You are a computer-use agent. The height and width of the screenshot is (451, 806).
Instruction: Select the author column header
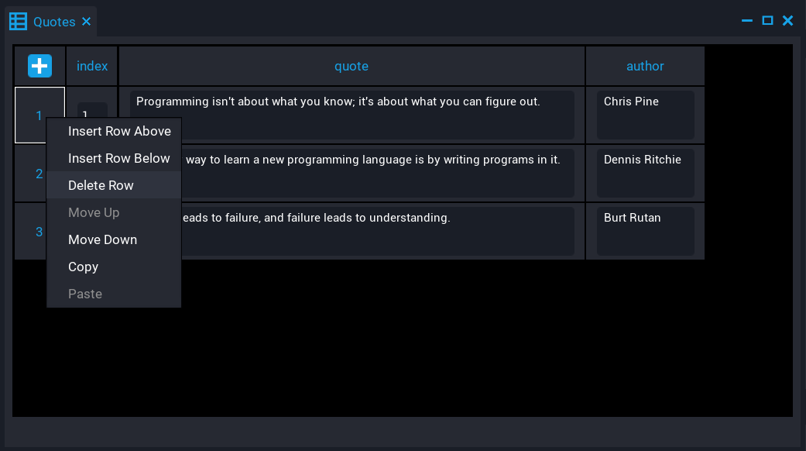tap(645, 66)
